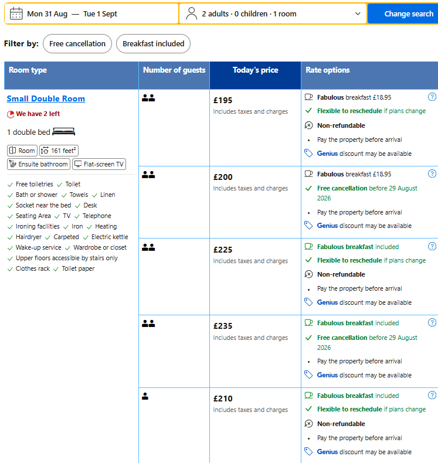Click help icon for the £200 rate
This screenshot has height=463, width=438.
coord(432,173)
